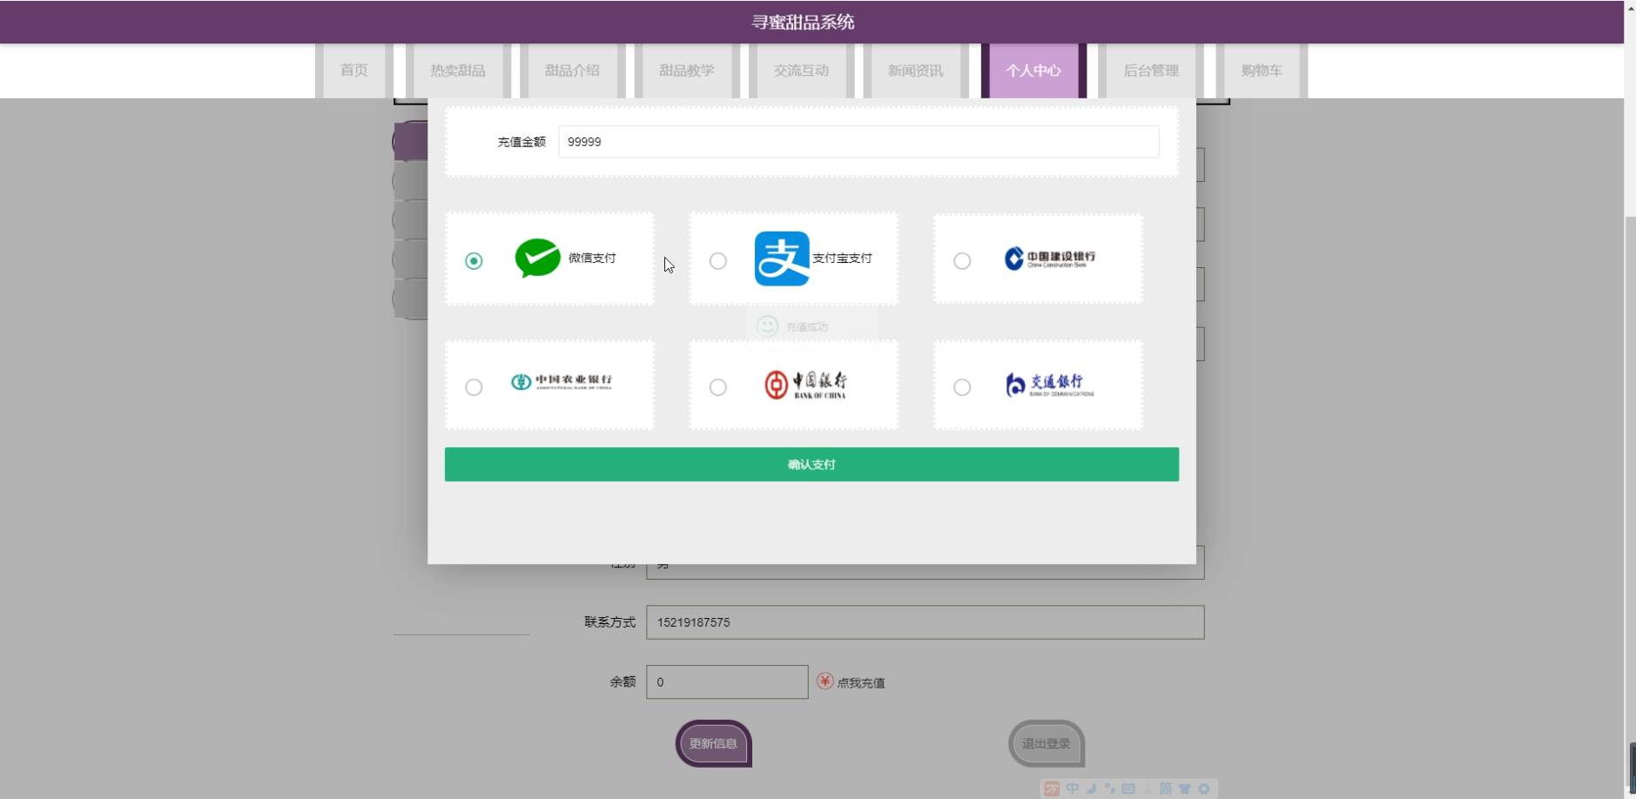Click the 充值金额 input field
Image resolution: width=1636 pixels, height=799 pixels.
858,142
